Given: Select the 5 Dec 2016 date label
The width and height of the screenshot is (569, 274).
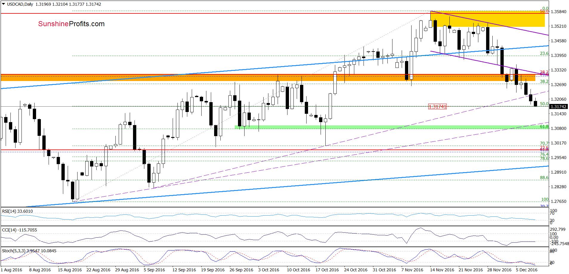Looking at the screenshot, I should (x=527, y=270).
